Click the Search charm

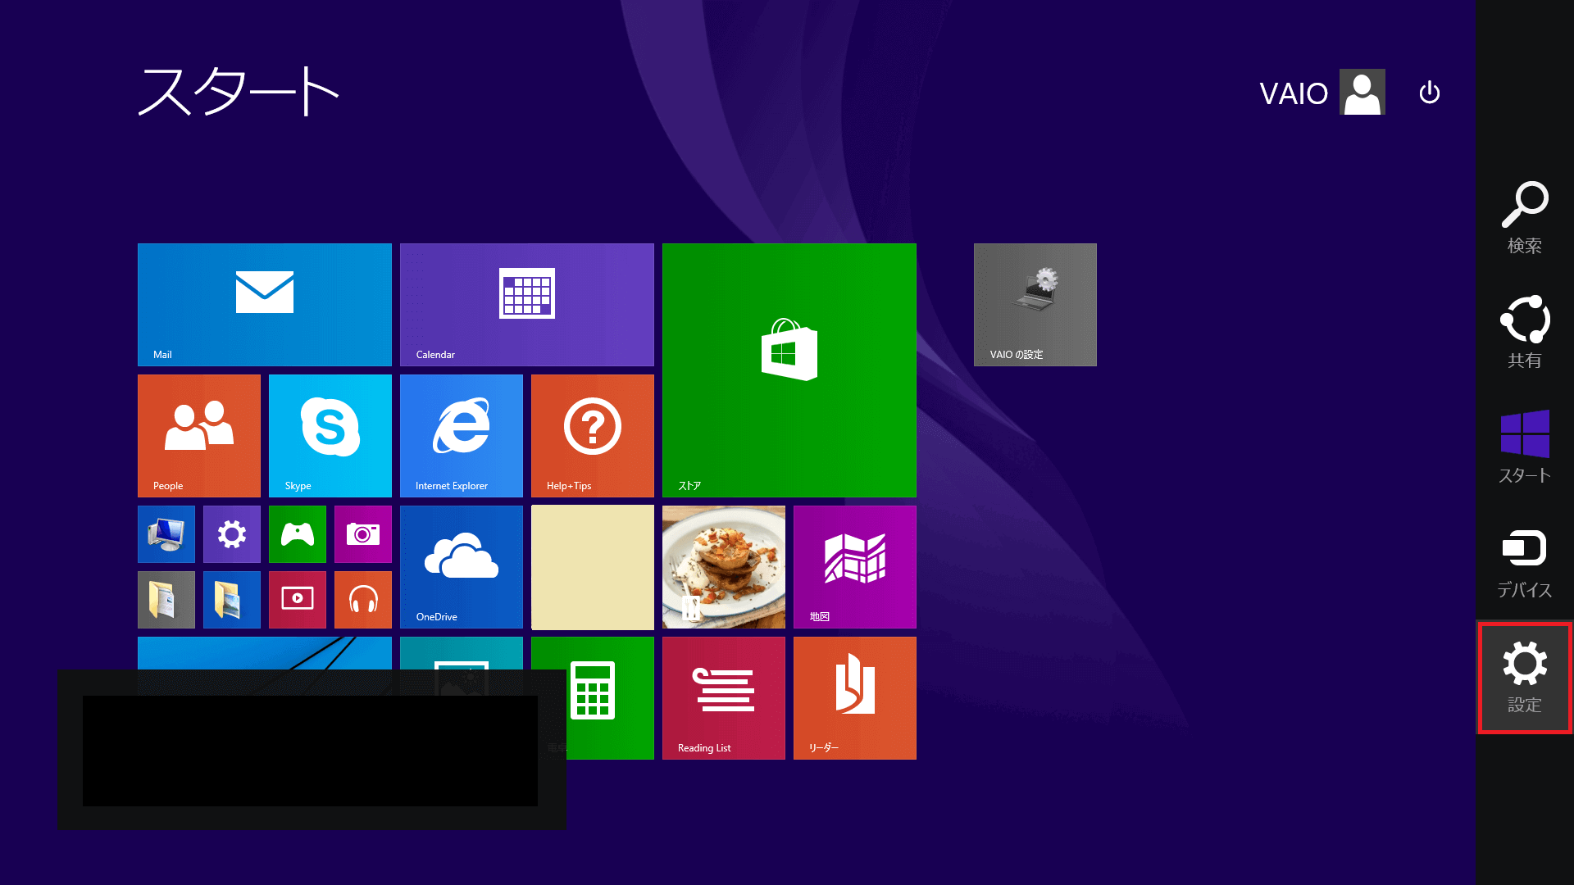pos(1525,217)
